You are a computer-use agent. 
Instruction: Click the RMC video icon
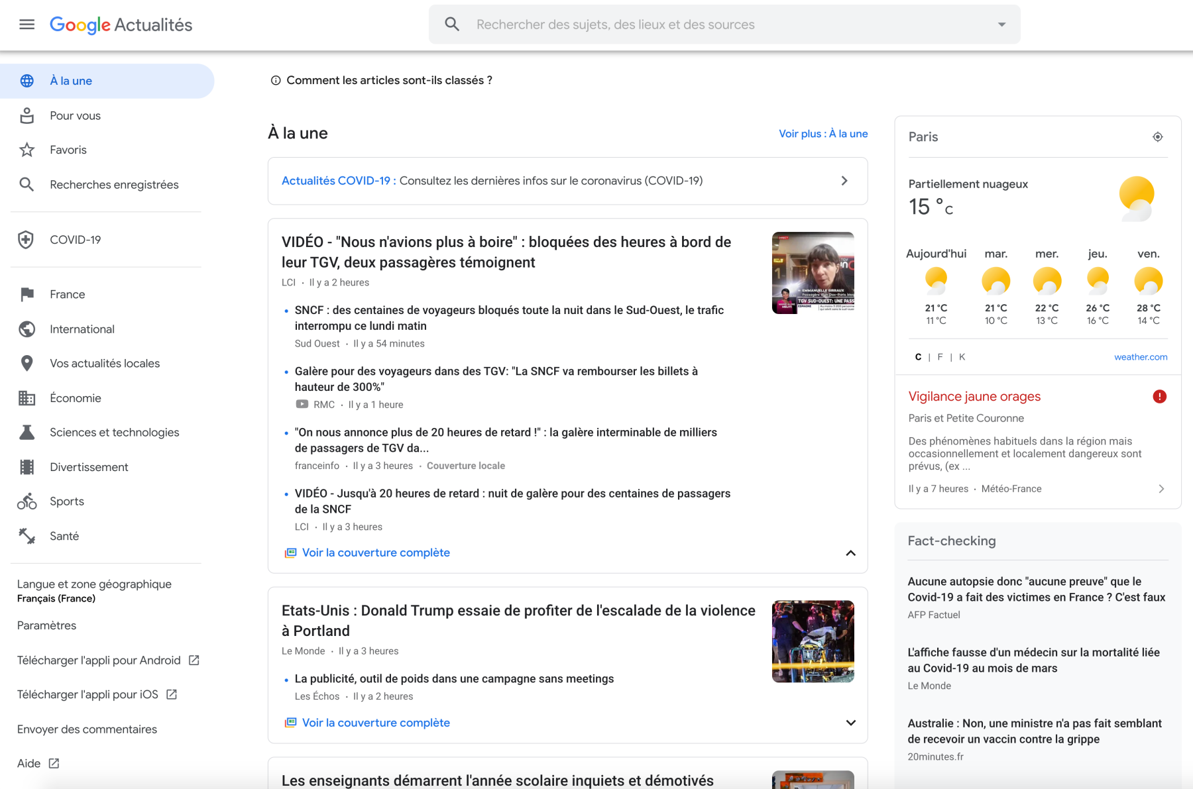point(302,404)
